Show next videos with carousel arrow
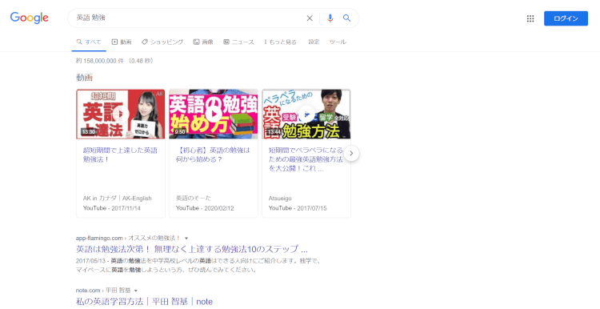 (x=351, y=154)
